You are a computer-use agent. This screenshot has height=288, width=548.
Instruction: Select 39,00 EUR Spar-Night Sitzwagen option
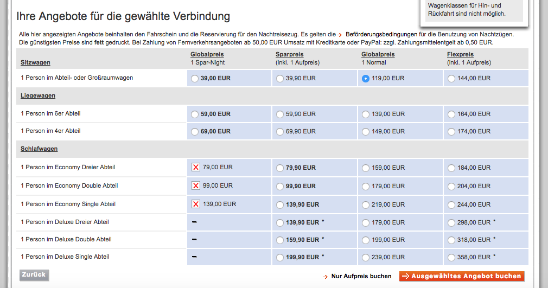click(195, 79)
